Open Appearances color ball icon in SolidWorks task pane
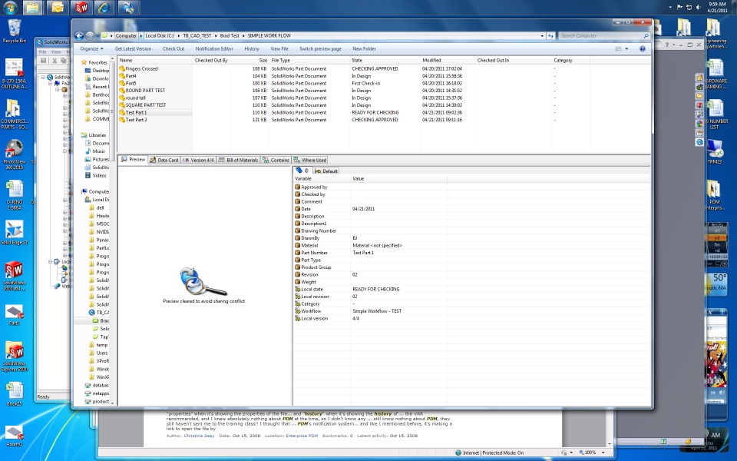Viewport: 737px width, 461px height. click(699, 124)
